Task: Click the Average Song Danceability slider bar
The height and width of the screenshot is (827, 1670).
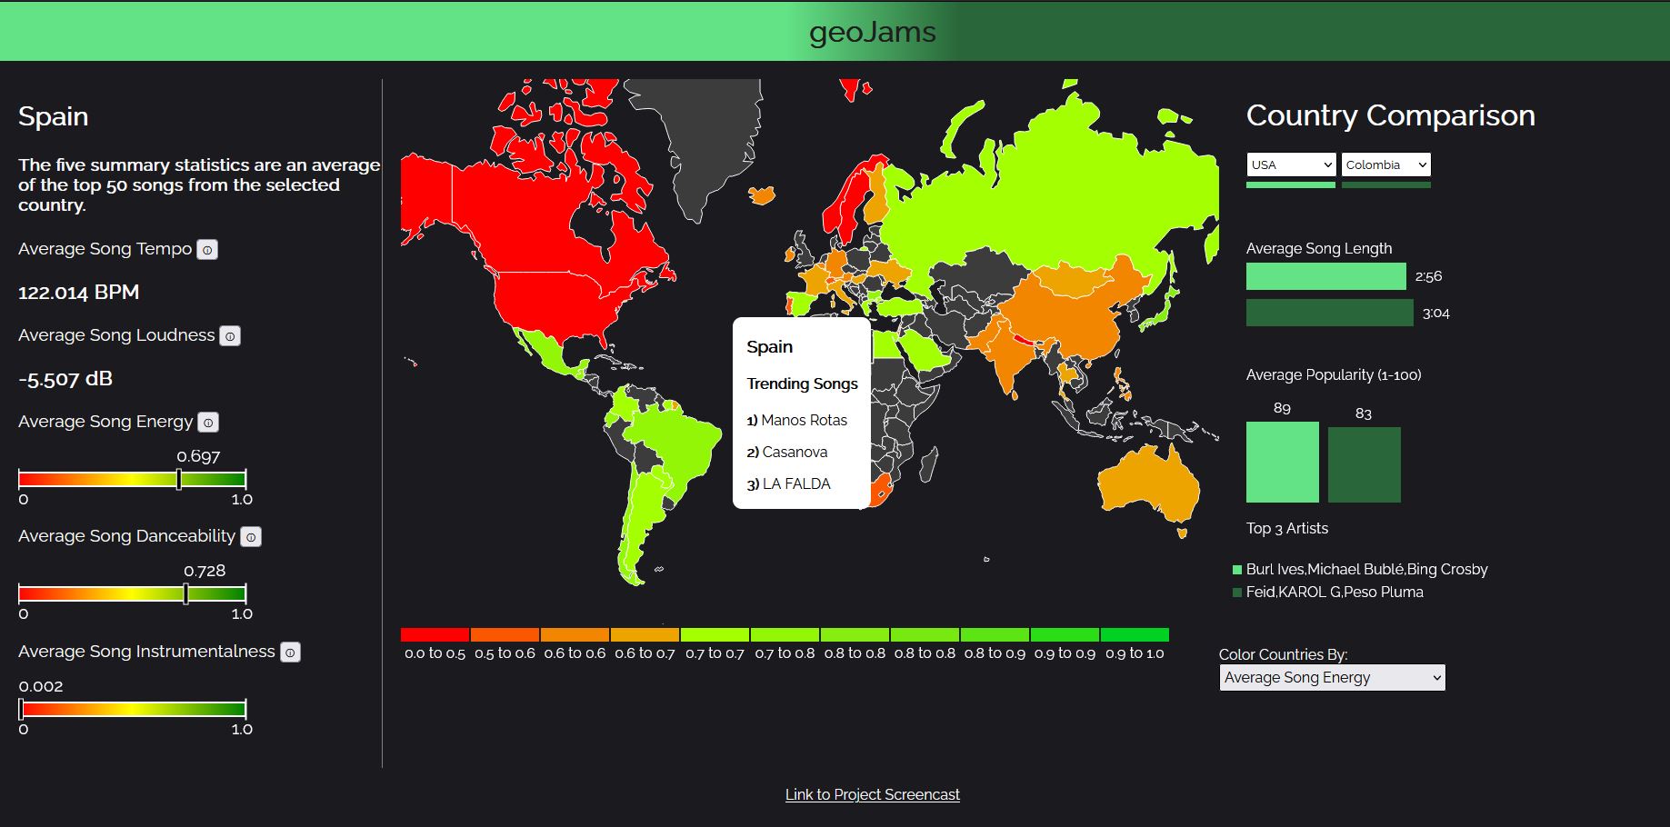Action: point(132,593)
